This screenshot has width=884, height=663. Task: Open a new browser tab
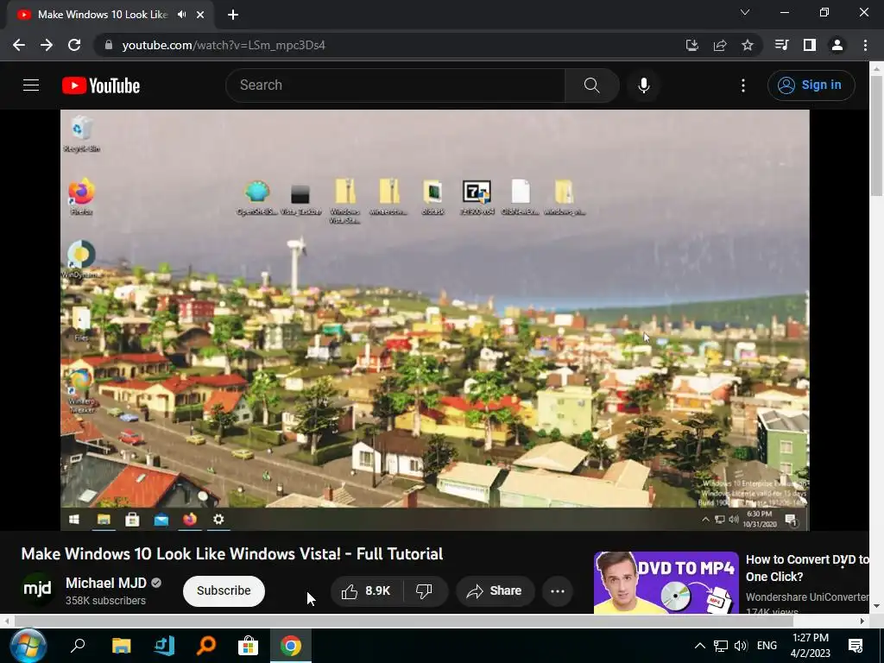pos(233,15)
